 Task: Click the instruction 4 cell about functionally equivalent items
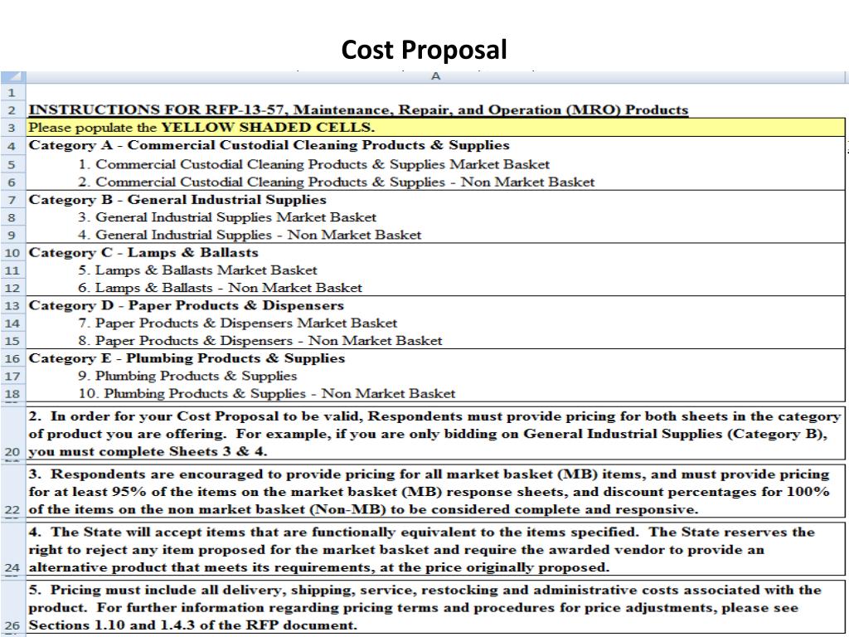click(435, 549)
